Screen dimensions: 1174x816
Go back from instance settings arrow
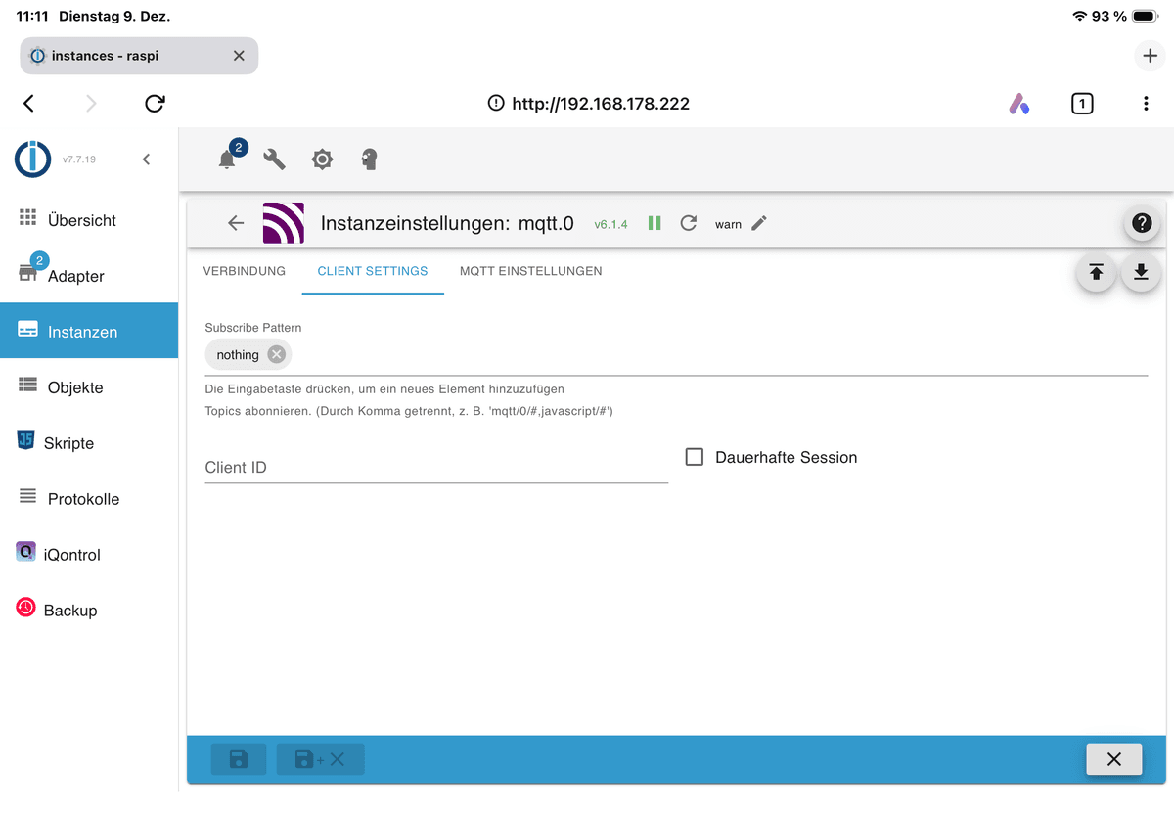pyautogui.click(x=236, y=223)
